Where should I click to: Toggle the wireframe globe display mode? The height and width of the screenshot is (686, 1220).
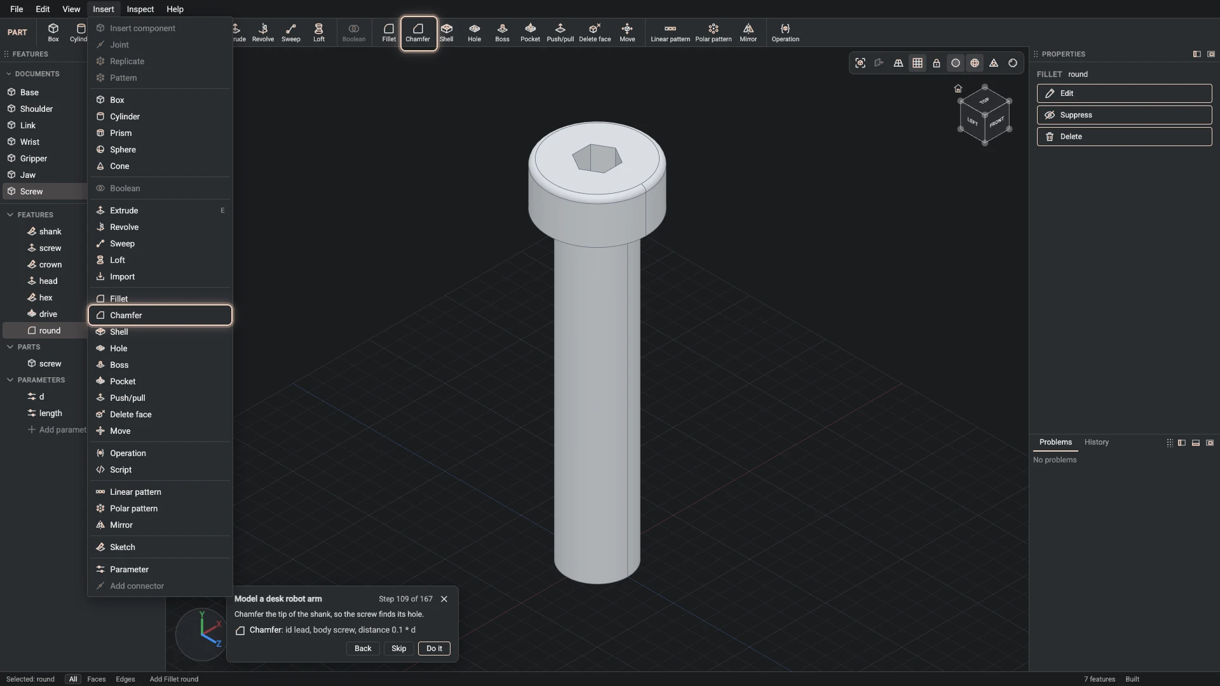coord(975,63)
